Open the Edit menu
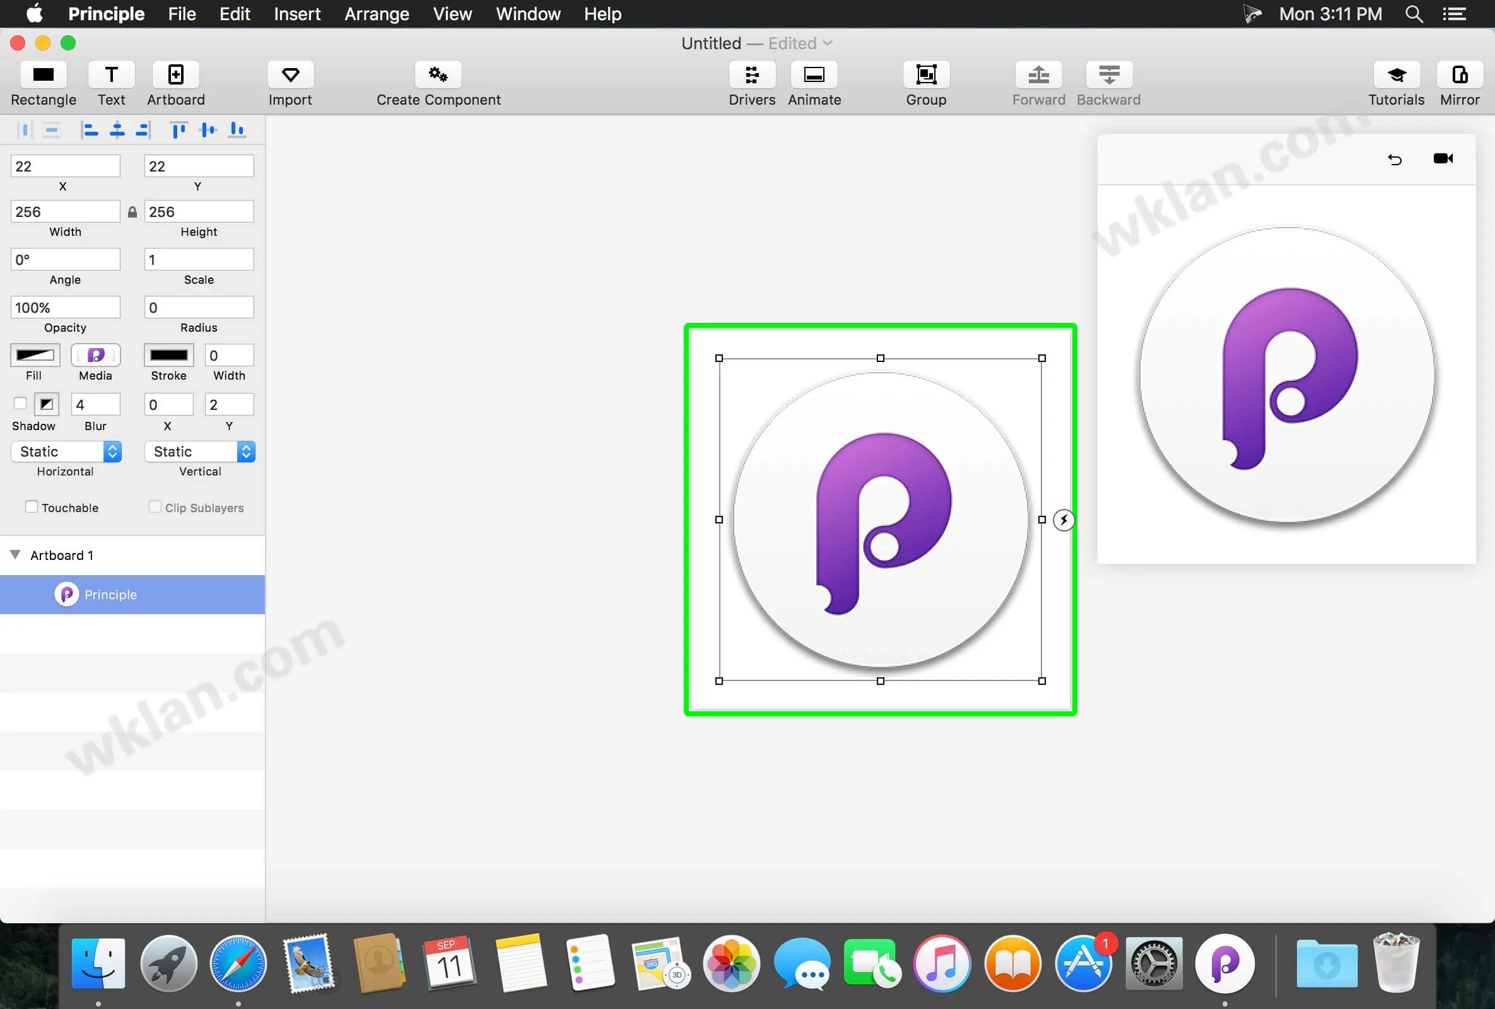This screenshot has height=1009, width=1495. tap(235, 13)
